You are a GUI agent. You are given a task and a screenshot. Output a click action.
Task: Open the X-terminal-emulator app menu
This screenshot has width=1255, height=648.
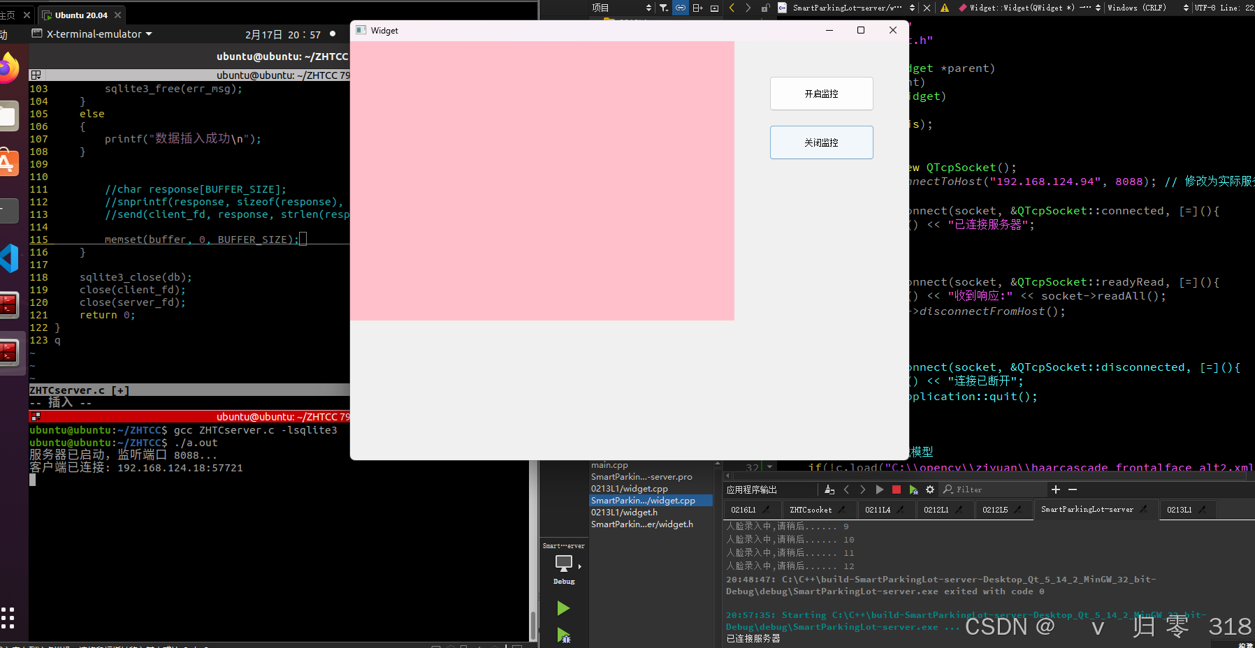click(93, 34)
